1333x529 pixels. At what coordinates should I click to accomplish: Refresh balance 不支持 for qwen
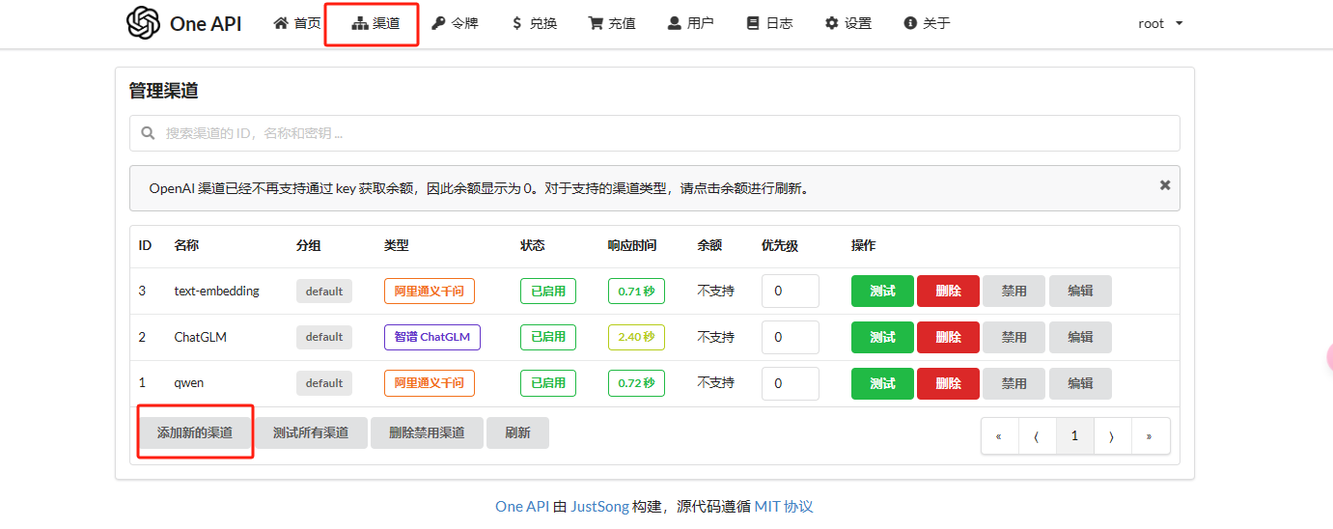tap(715, 383)
